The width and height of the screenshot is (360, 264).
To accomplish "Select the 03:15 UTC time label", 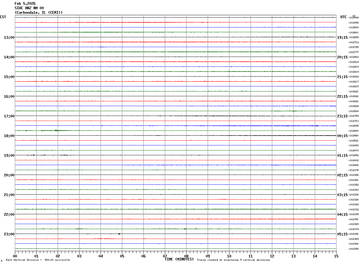I will [342, 195].
